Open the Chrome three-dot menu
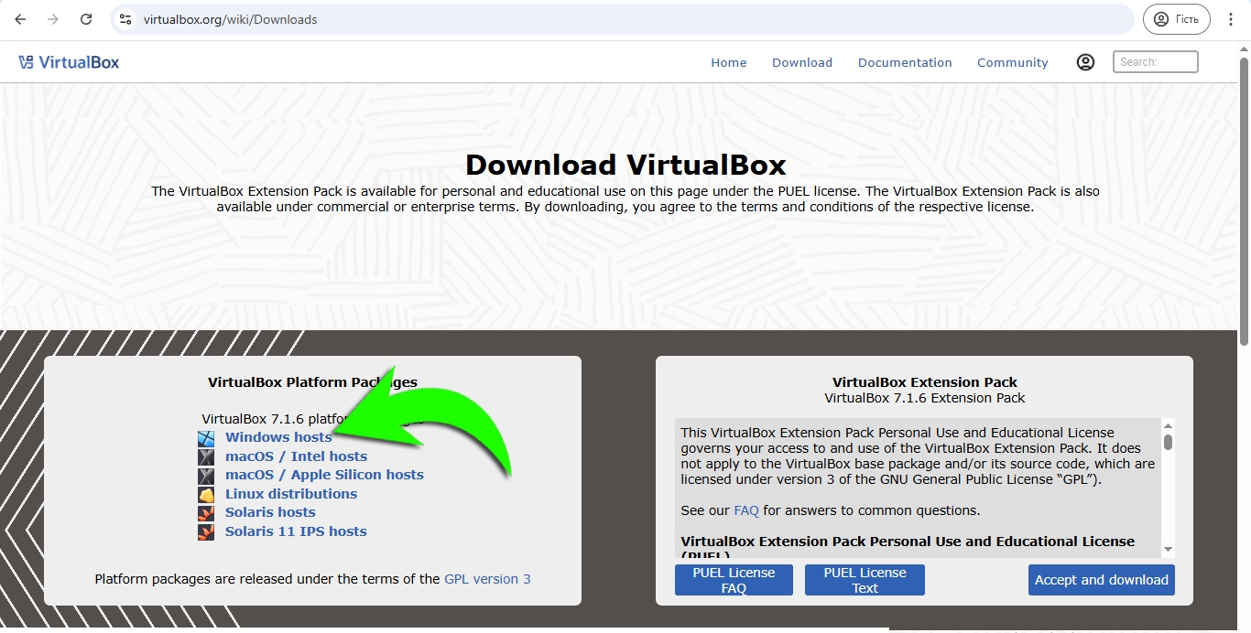Screen dimensions: 1251x633 pyautogui.click(x=1231, y=19)
